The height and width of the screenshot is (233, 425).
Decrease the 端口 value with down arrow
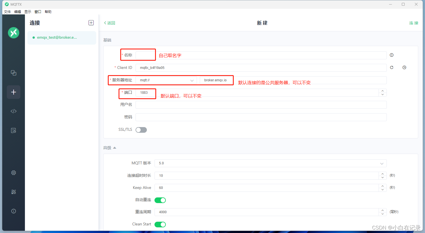[x=383, y=95]
